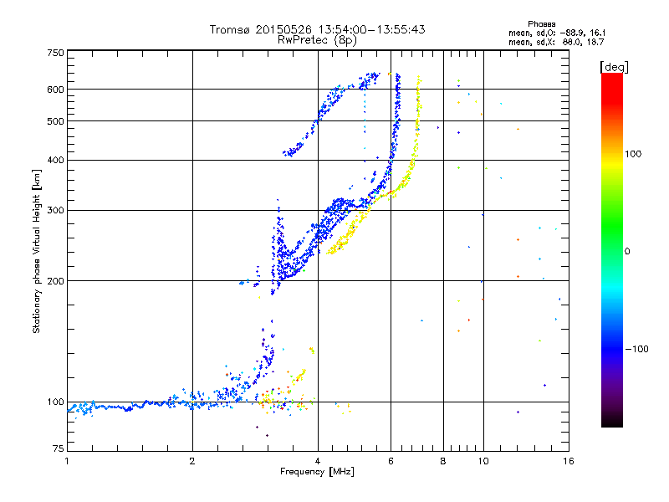Click the y-axis tick label "600"
This screenshot has height=502, width=669.
click(x=55, y=90)
